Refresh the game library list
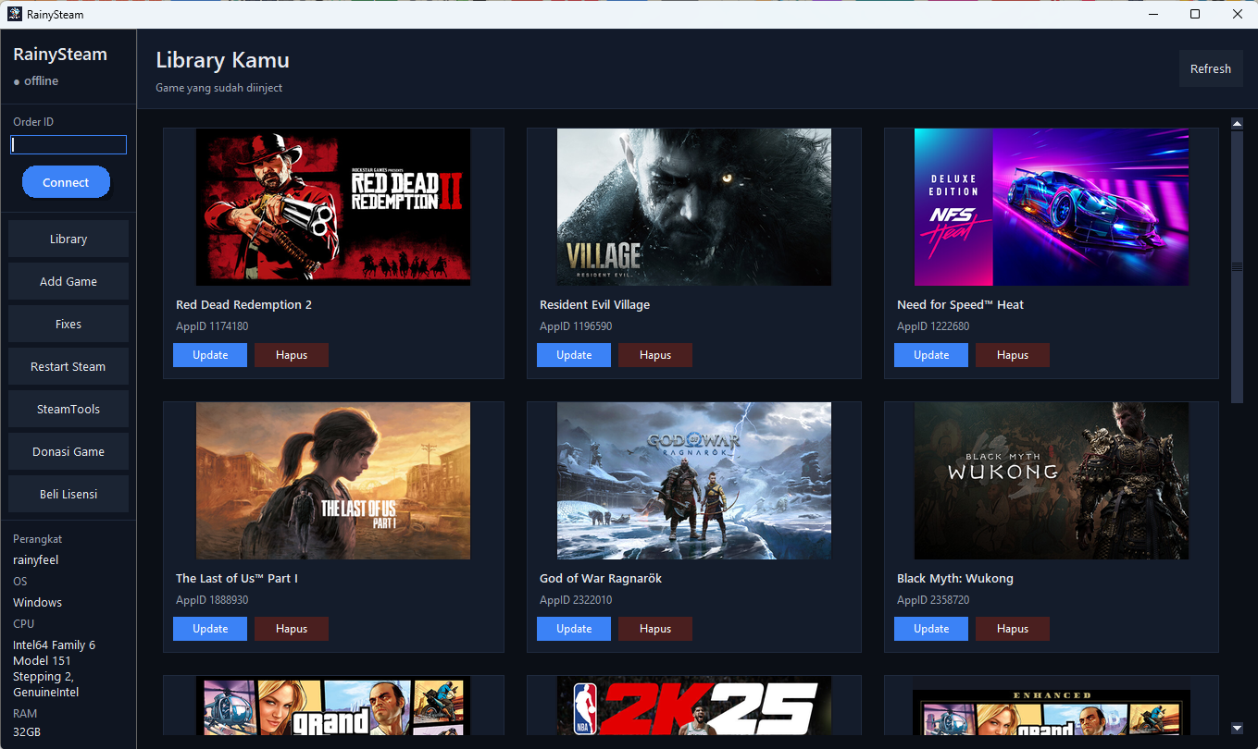 coord(1210,69)
